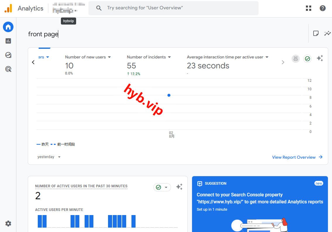This screenshot has height=232, width=332.
Task: Open the Advertising section icon
Action: pyautogui.click(x=8, y=69)
